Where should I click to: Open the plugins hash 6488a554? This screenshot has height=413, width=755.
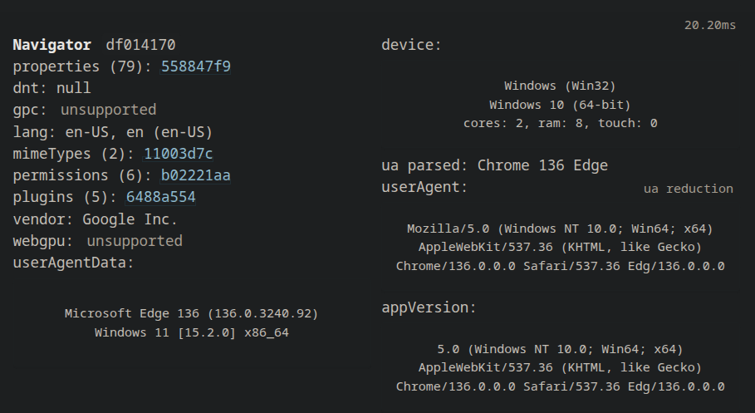click(x=161, y=197)
